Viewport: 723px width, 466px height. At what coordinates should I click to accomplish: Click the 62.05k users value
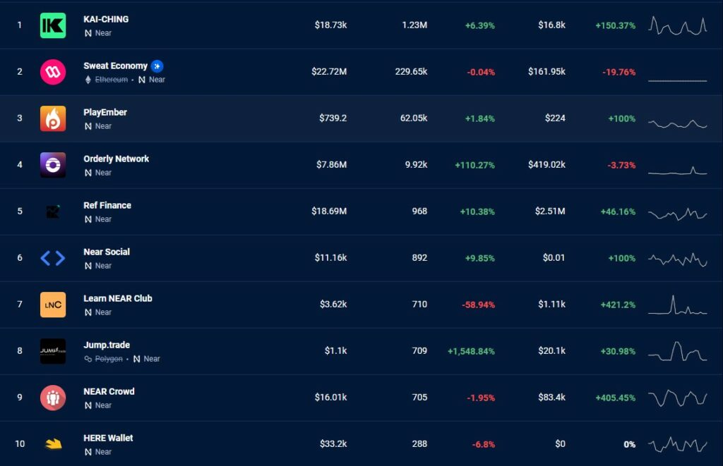pos(414,118)
